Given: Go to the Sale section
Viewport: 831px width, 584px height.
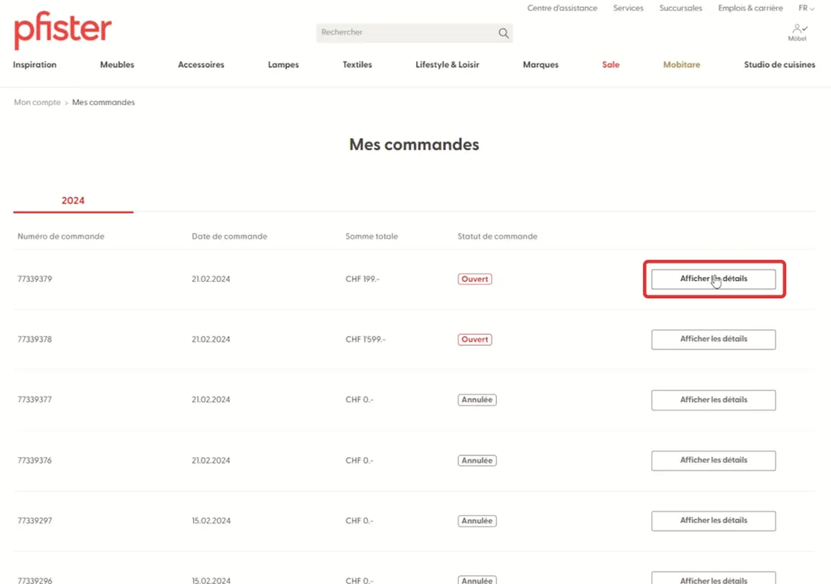Looking at the screenshot, I should [x=610, y=65].
